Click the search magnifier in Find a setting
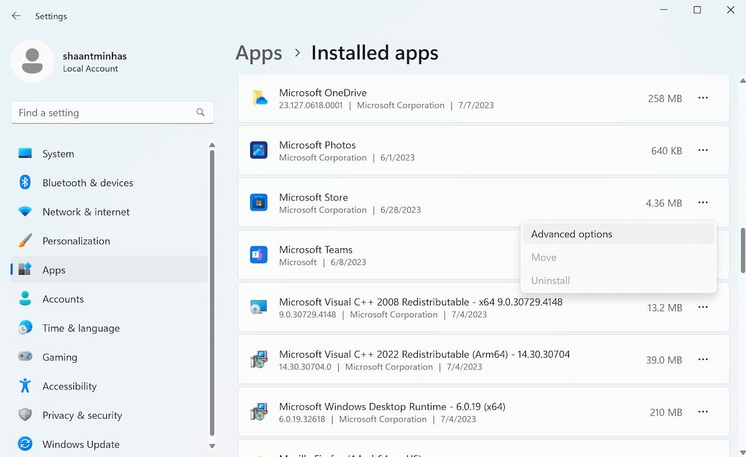The height and width of the screenshot is (457, 746). (x=200, y=112)
